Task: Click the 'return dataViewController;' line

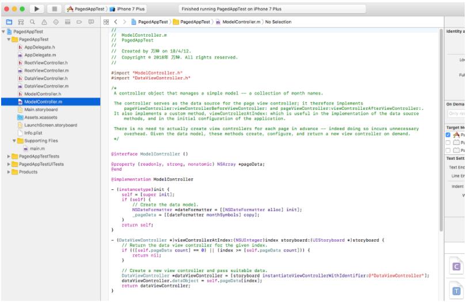Action: click(x=156, y=286)
